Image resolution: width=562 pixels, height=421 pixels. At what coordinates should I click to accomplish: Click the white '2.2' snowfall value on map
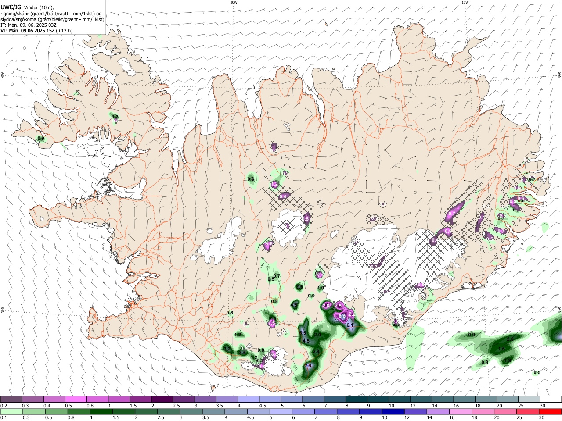pyautogui.click(x=352, y=314)
